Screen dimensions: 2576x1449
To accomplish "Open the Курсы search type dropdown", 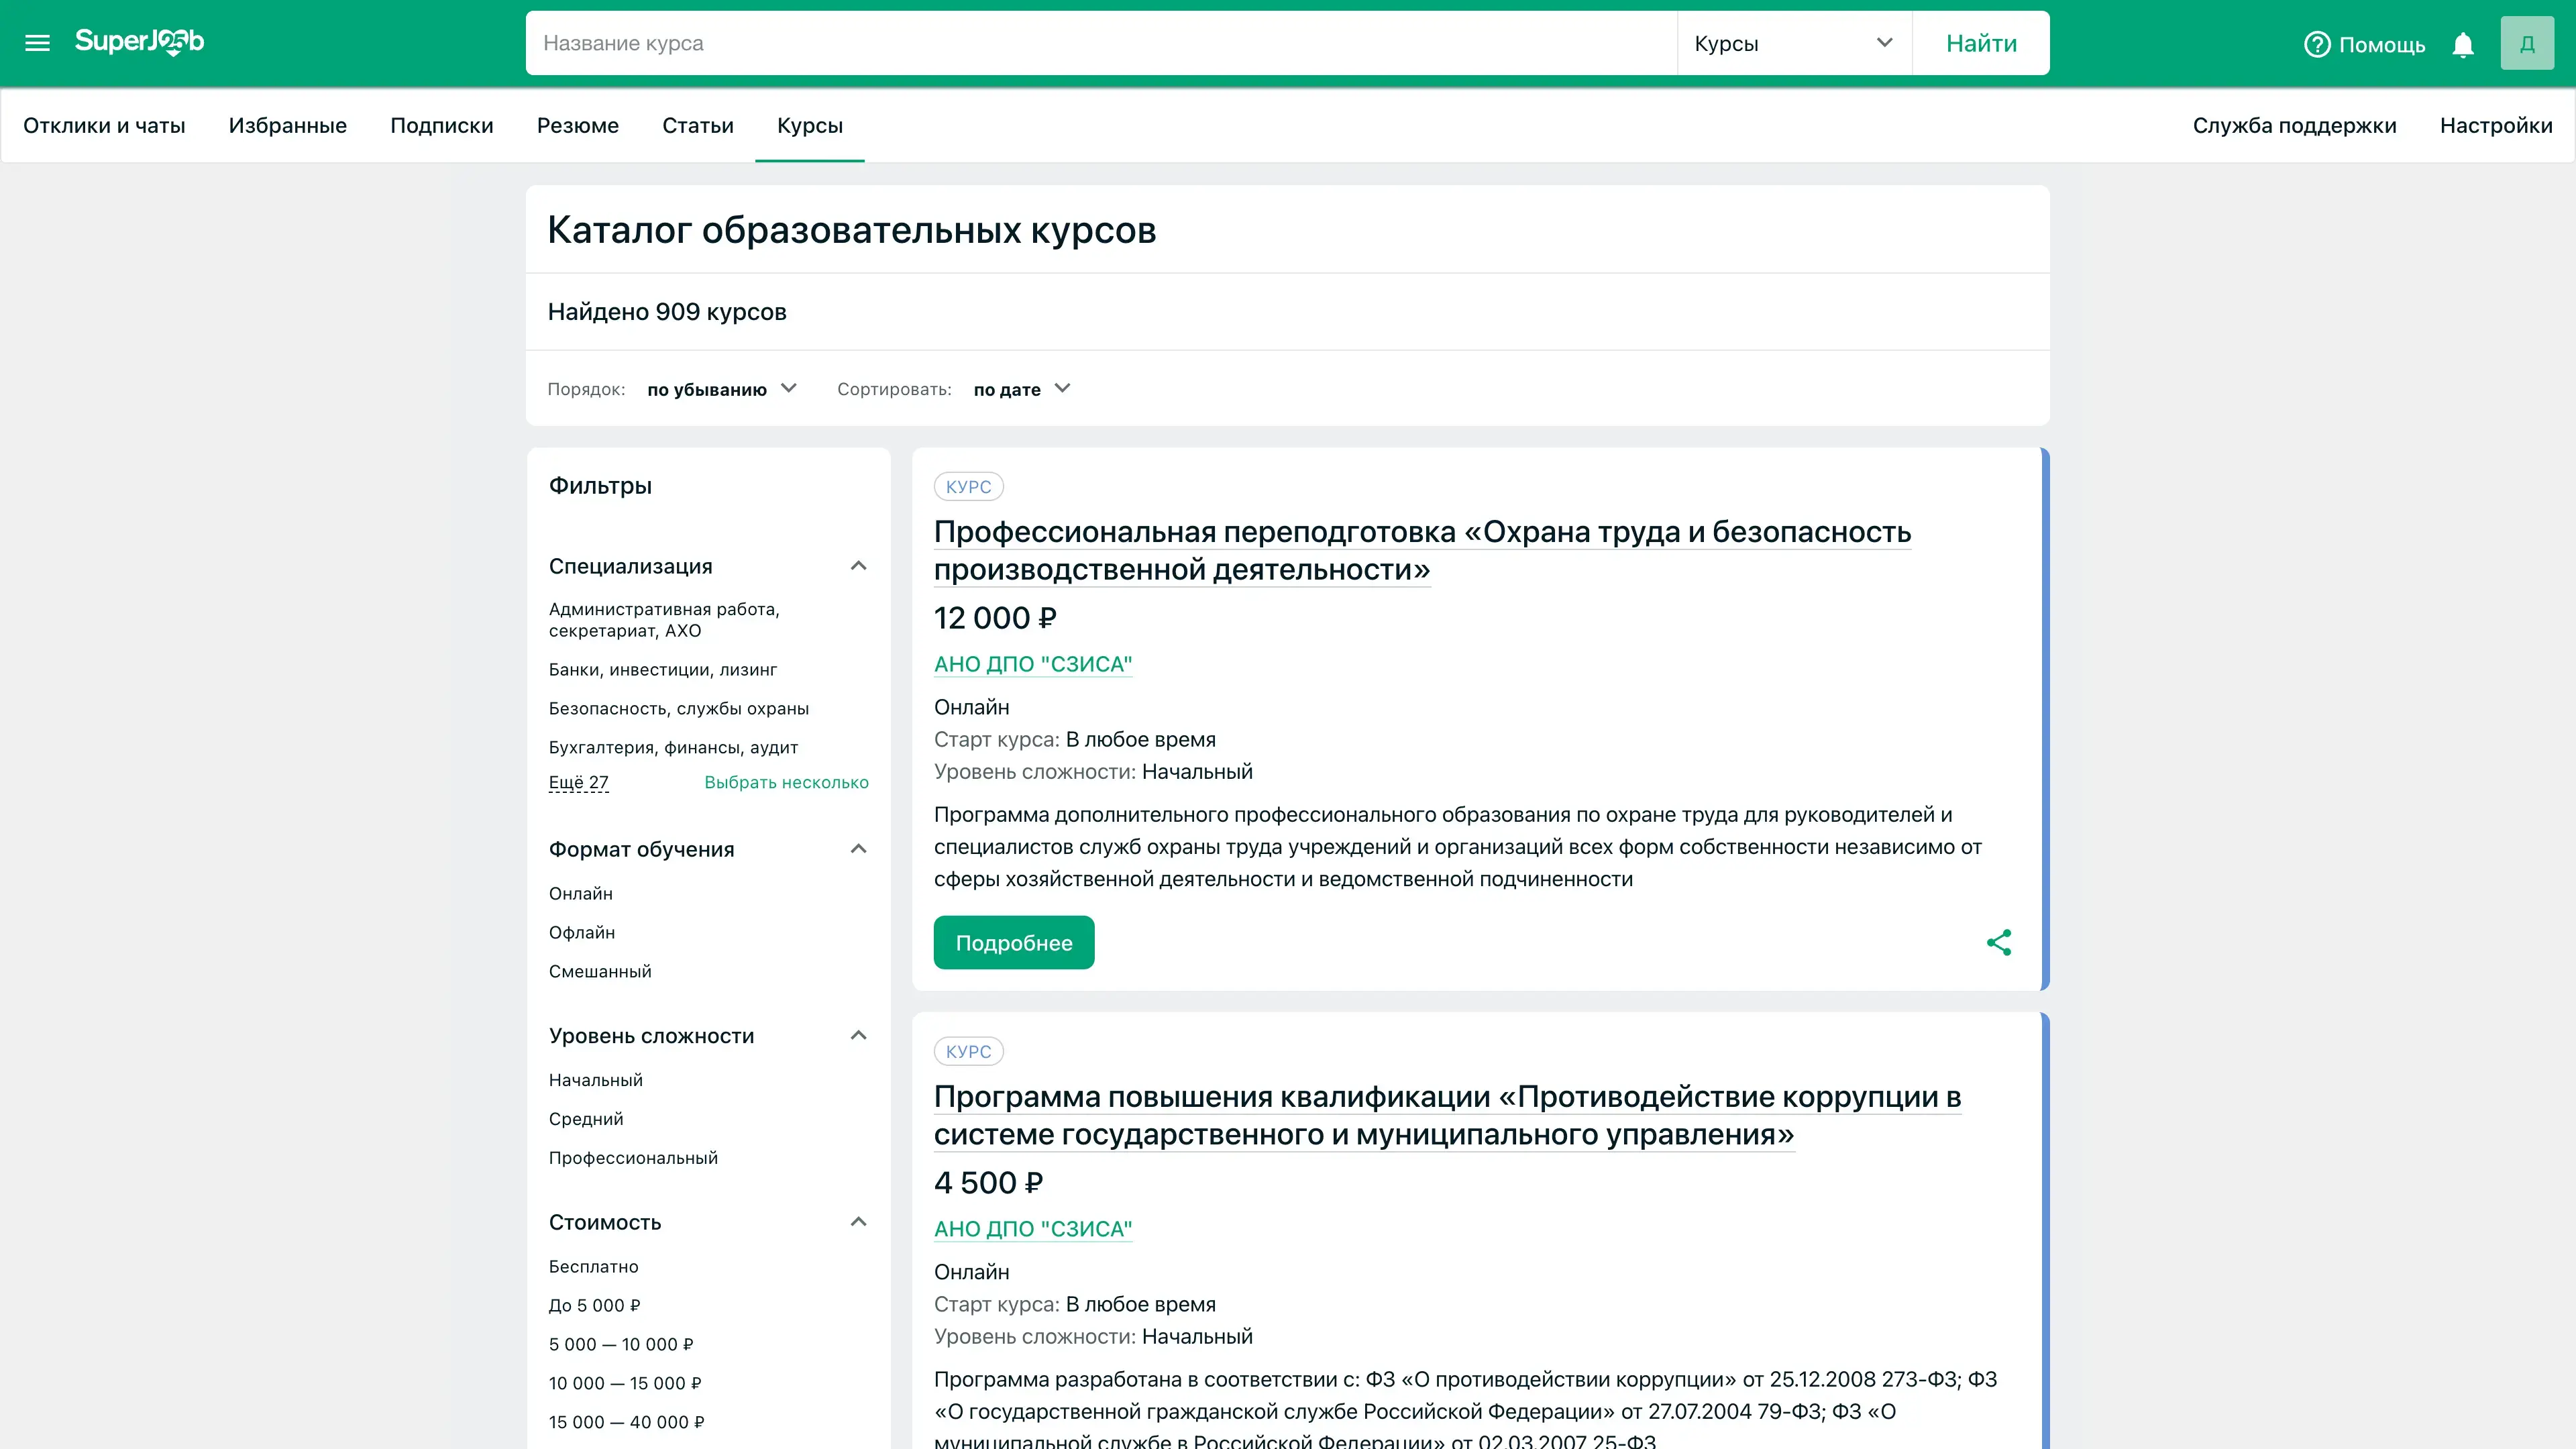I will point(1794,43).
